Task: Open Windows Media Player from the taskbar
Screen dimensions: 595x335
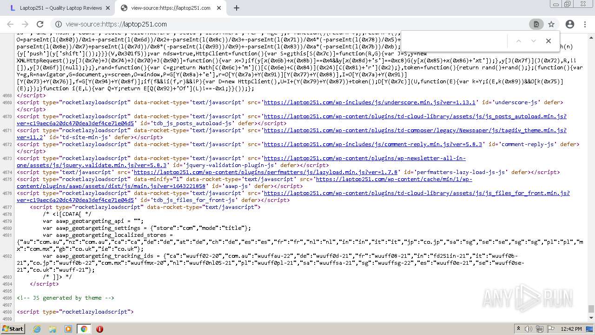Action: pos(68,329)
